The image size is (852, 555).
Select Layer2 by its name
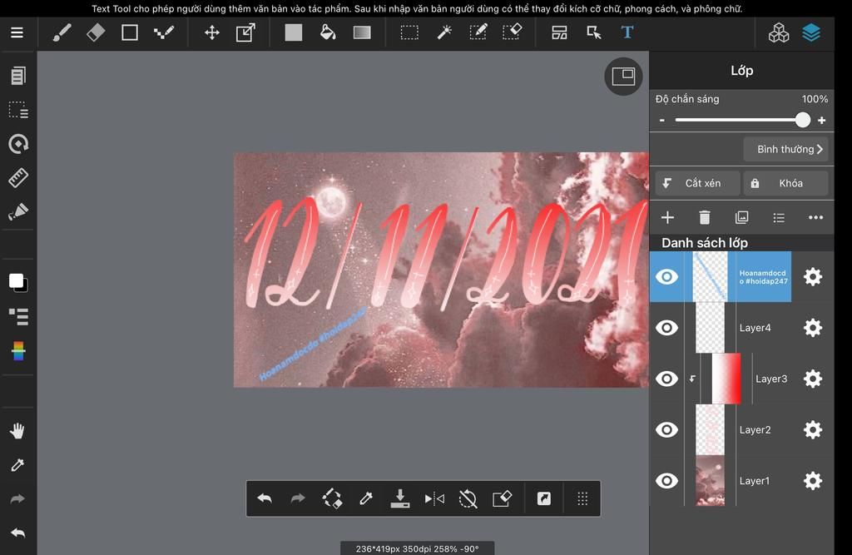coord(755,430)
